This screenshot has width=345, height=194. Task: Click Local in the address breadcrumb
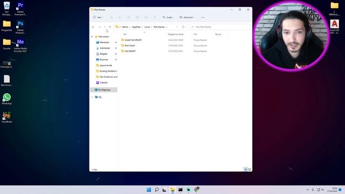tap(147, 27)
